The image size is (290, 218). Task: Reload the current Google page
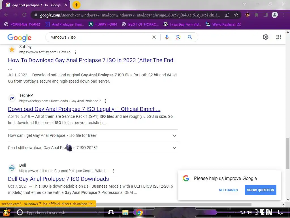click(24, 15)
